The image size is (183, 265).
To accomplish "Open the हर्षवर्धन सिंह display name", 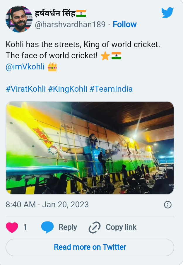I will tap(55, 13).
